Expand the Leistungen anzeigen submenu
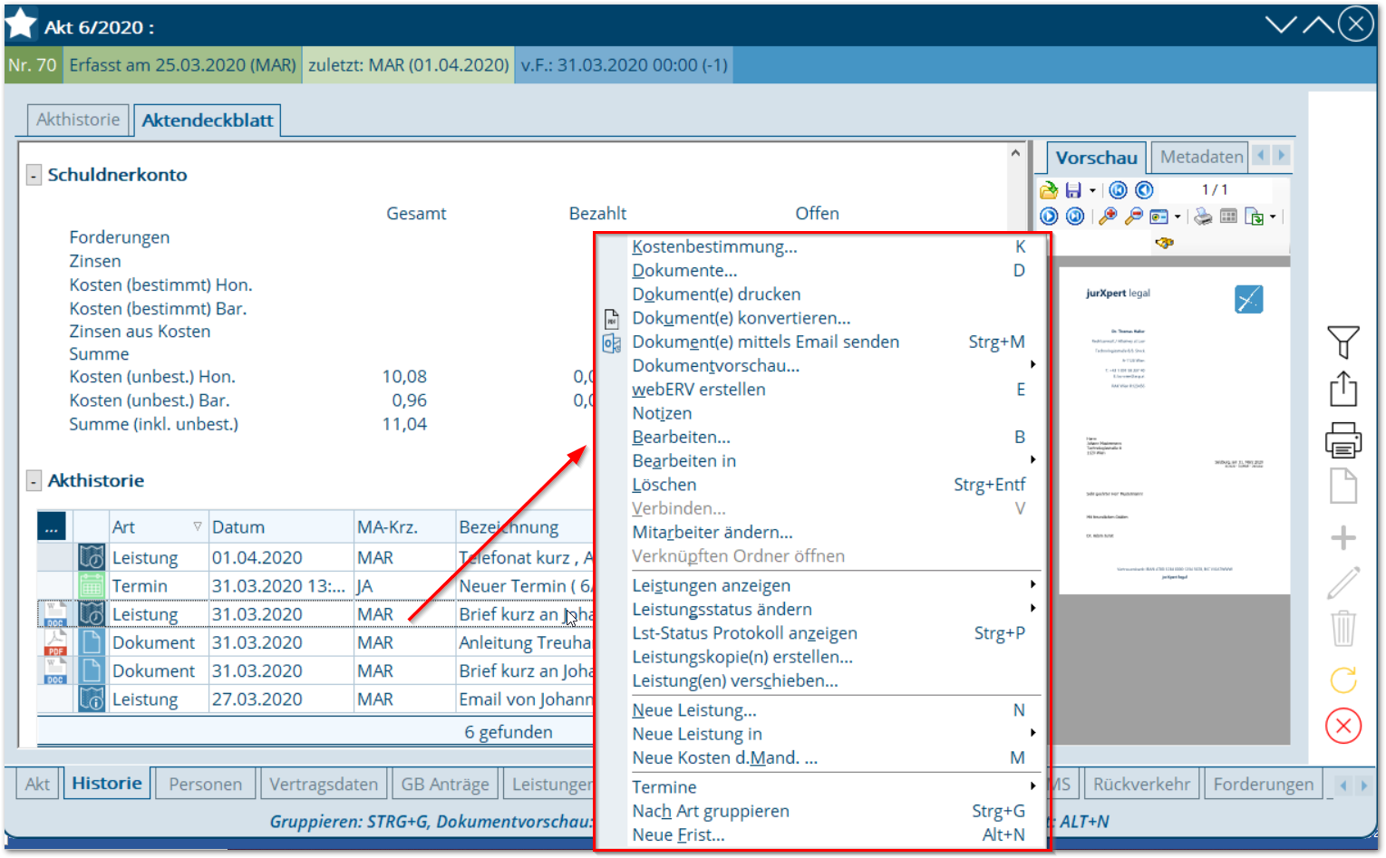1386x858 pixels. (1032, 584)
